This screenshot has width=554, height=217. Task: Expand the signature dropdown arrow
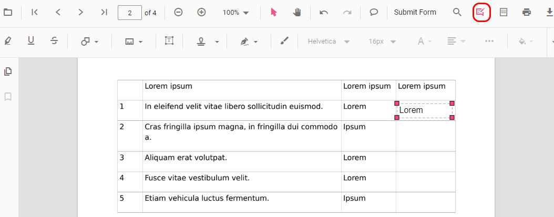click(256, 42)
